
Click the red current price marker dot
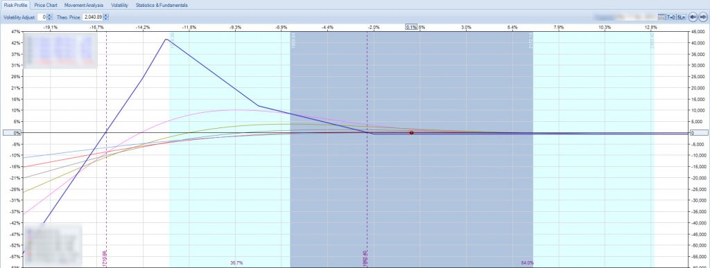coord(411,133)
